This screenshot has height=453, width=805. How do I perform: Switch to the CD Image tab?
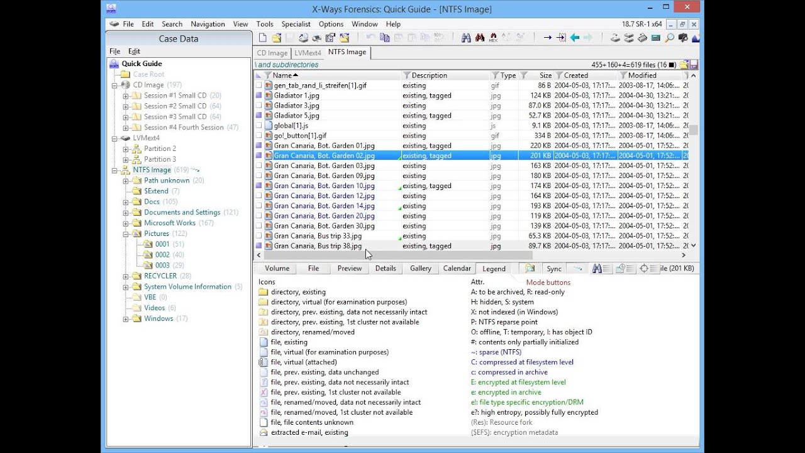tap(272, 53)
